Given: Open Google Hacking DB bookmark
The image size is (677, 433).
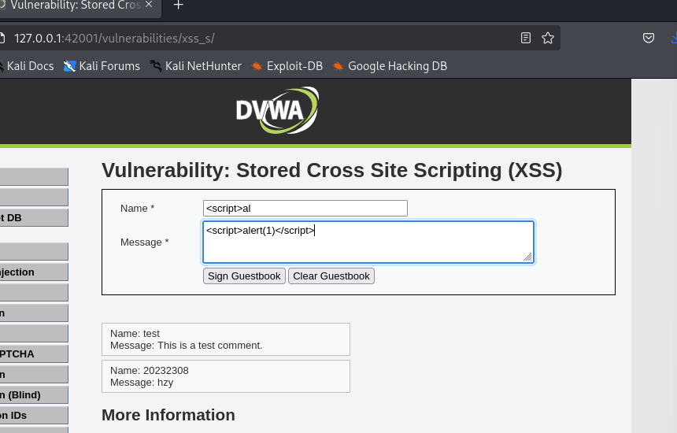Looking at the screenshot, I should pyautogui.click(x=390, y=66).
